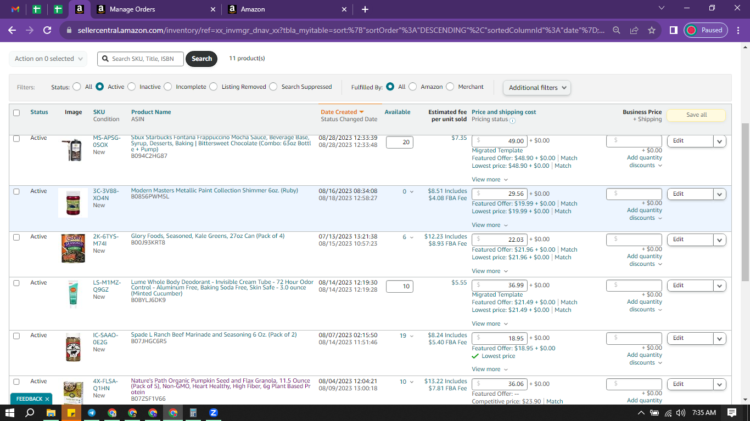750x421 pixels.
Task: Click Match beside Featured Offer $21.49
Action: (569, 302)
